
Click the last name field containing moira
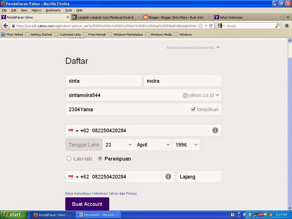pos(182,81)
